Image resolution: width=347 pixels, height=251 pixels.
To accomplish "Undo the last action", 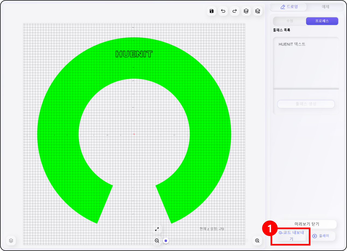I will click(223, 11).
